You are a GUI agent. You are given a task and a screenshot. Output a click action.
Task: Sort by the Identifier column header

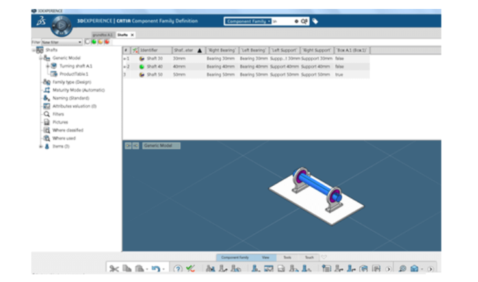pos(155,50)
